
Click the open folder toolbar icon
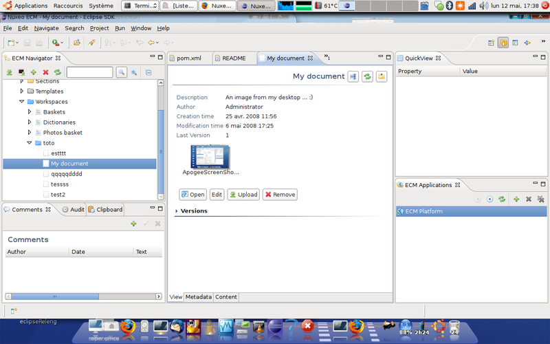(x=76, y=43)
